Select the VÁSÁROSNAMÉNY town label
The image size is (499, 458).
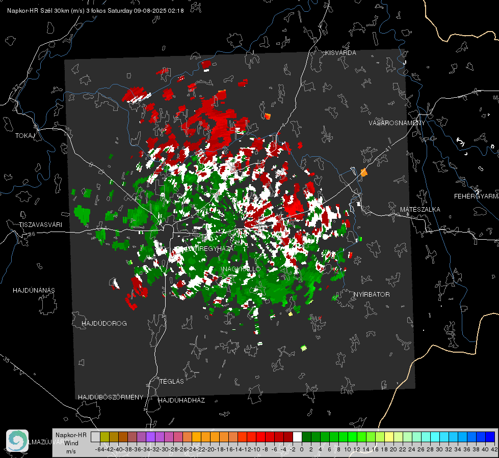(397, 123)
